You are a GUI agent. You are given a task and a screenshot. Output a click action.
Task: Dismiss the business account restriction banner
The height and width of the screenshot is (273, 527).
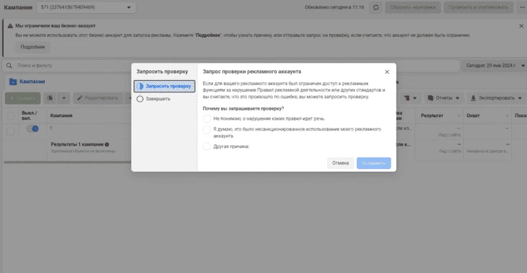click(521, 26)
